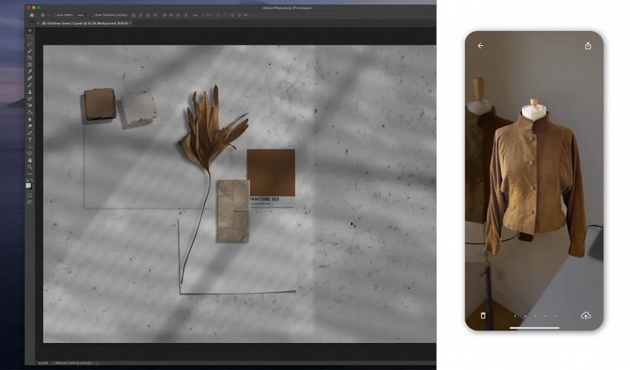Open the Auto-Select Layer dropdown
Screen dimensions: 630x370
click(x=82, y=15)
